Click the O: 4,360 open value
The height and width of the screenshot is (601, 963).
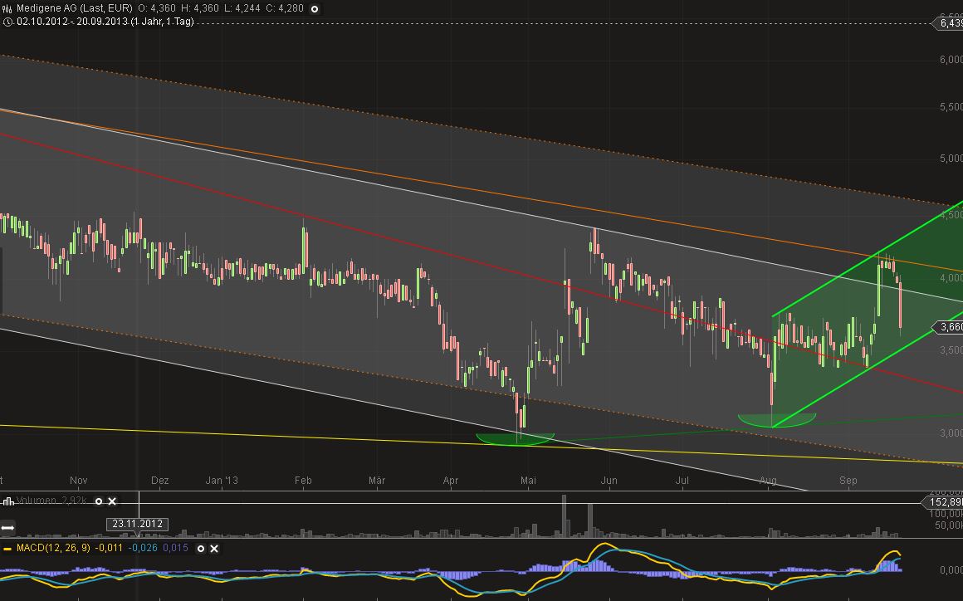click(157, 8)
